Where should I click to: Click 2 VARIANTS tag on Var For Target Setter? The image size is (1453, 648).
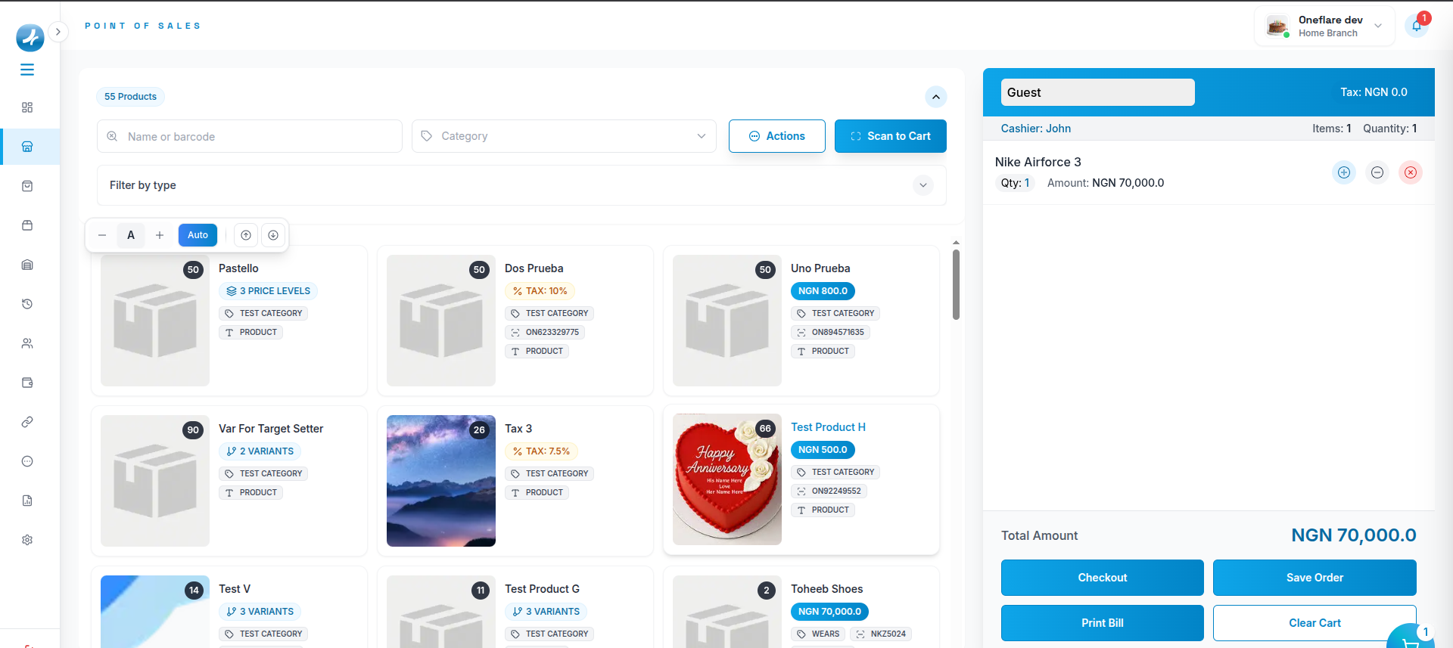point(260,451)
